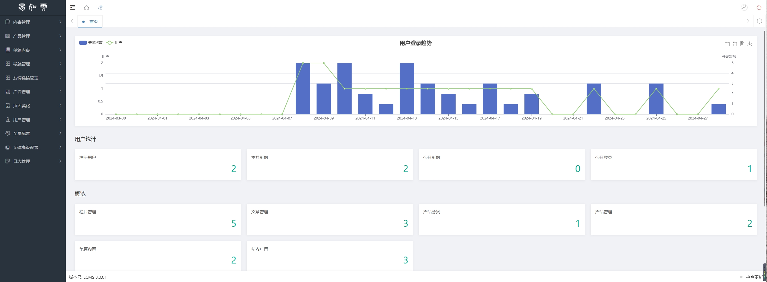Click 检查更新 link in footer
The image size is (767, 282).
tap(754, 277)
